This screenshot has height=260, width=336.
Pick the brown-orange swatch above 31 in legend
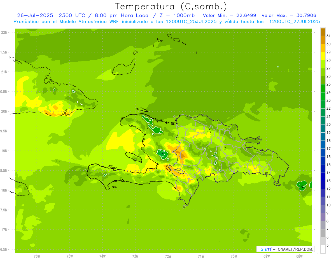pos(323,32)
